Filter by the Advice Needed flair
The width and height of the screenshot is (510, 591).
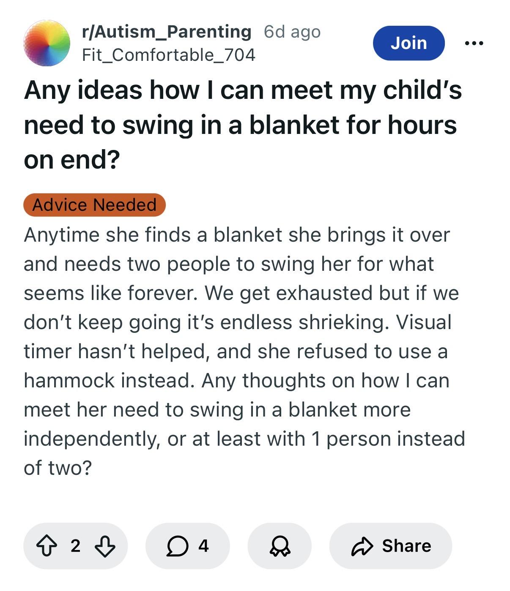tap(94, 205)
